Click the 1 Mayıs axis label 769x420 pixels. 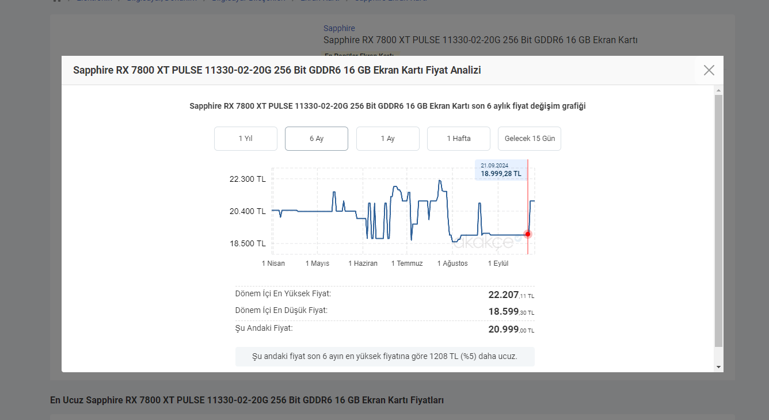point(318,264)
